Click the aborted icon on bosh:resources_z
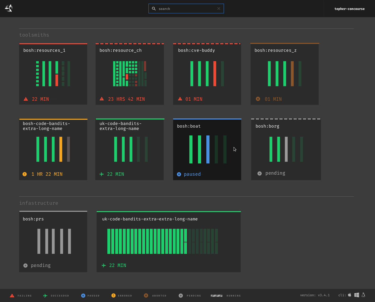This screenshot has width=375, height=302. click(258, 99)
